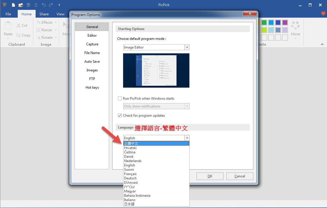Image resolution: width=327 pixels, height=208 pixels.
Task: Pick the purple palette swatch
Action: 285,23
